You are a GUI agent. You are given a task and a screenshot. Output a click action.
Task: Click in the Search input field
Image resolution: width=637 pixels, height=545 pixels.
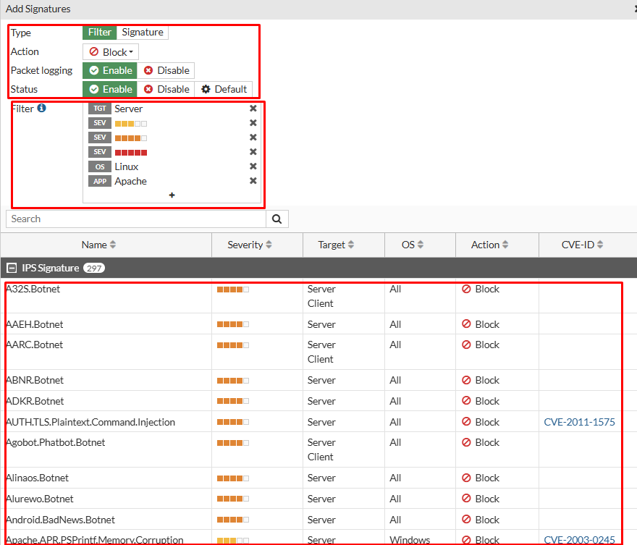(136, 219)
